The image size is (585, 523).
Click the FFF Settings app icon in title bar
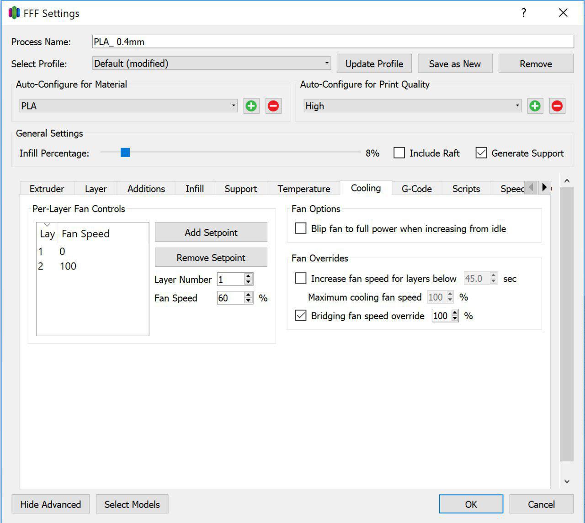[x=14, y=13]
